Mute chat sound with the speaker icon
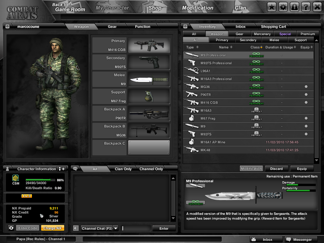 tap(76, 228)
